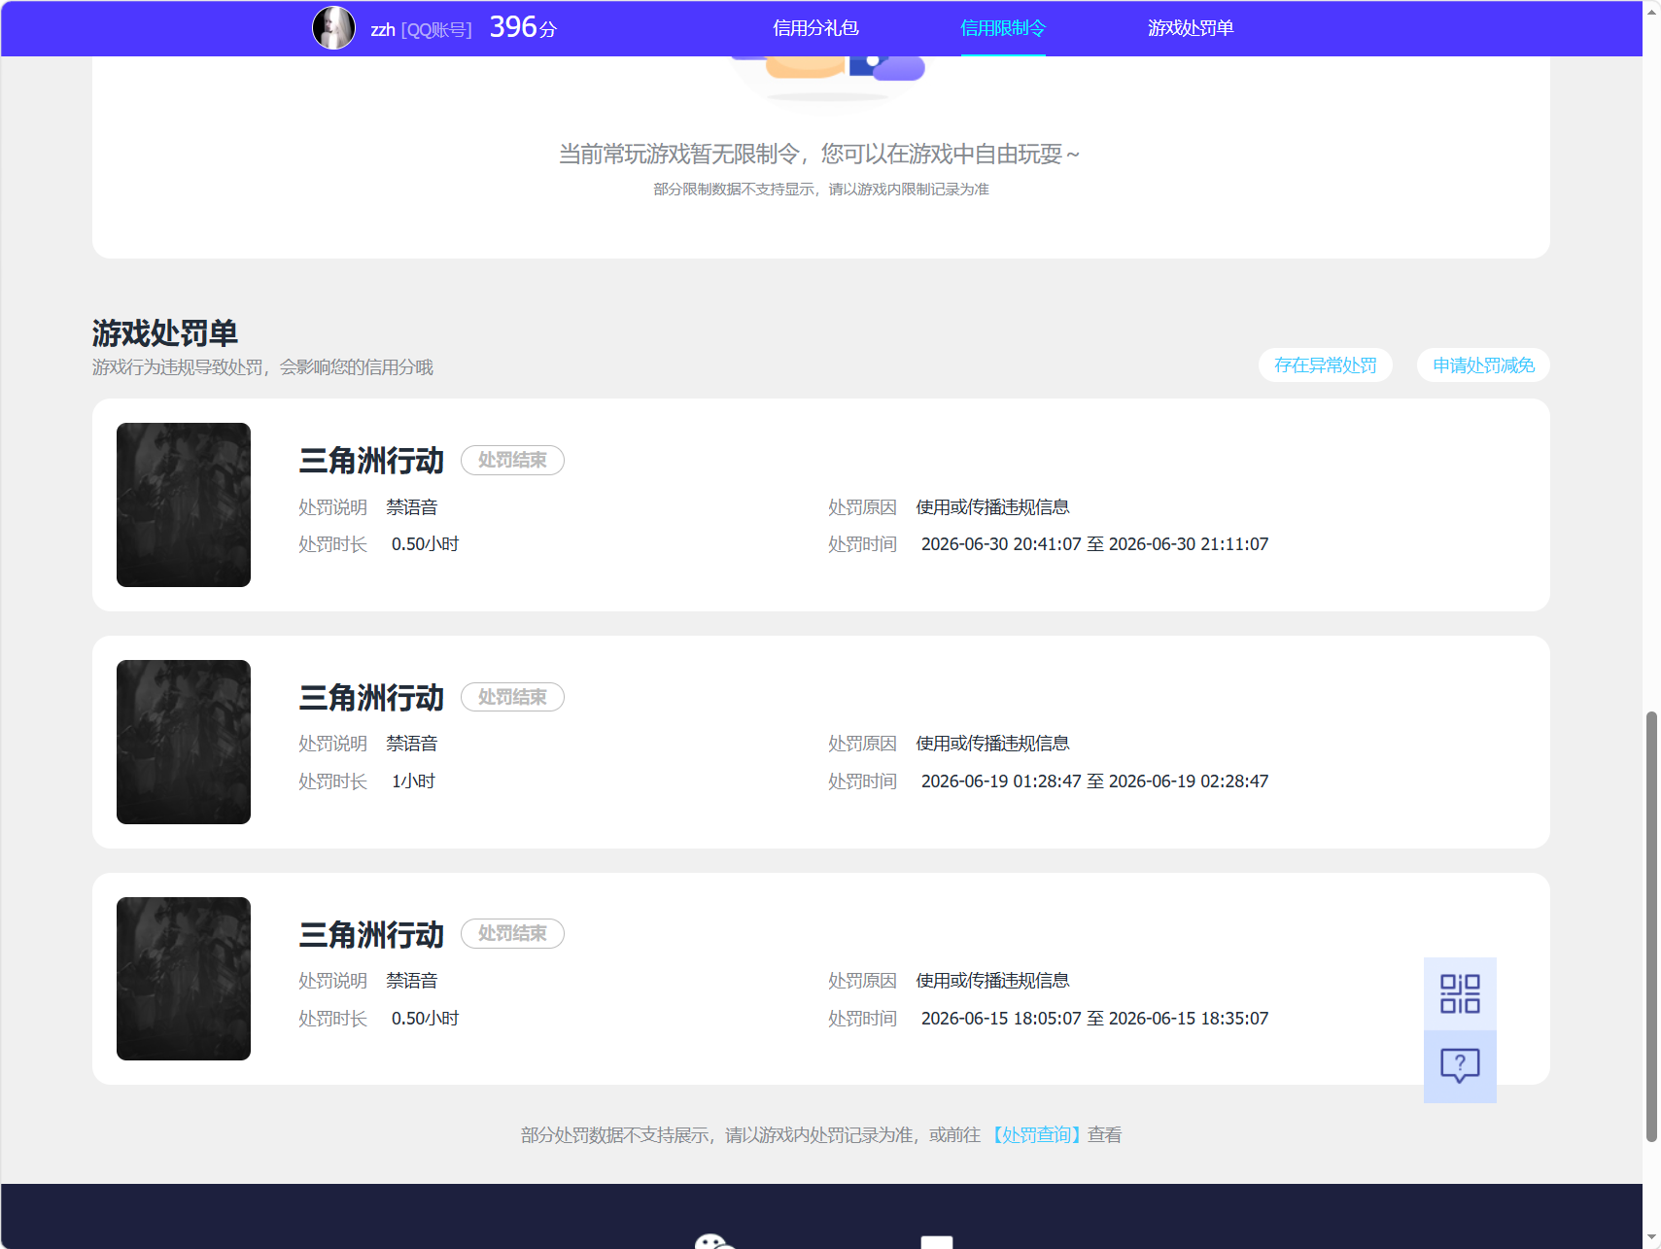Click 申请处罚减免 button
The height and width of the screenshot is (1249, 1661).
pyautogui.click(x=1483, y=365)
